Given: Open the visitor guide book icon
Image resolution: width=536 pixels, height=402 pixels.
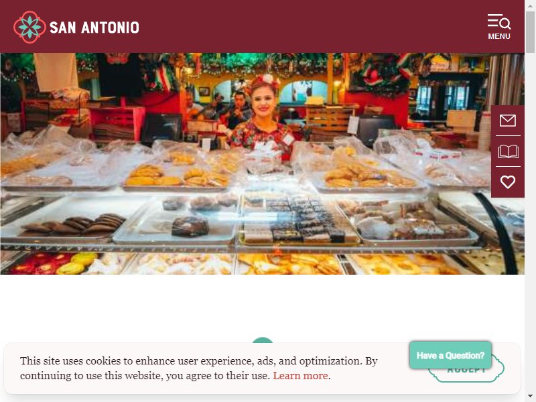Looking at the screenshot, I should pyautogui.click(x=508, y=151).
